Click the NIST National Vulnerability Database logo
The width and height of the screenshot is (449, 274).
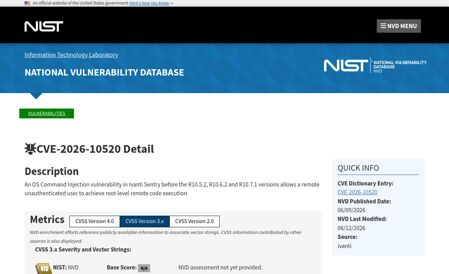375,65
